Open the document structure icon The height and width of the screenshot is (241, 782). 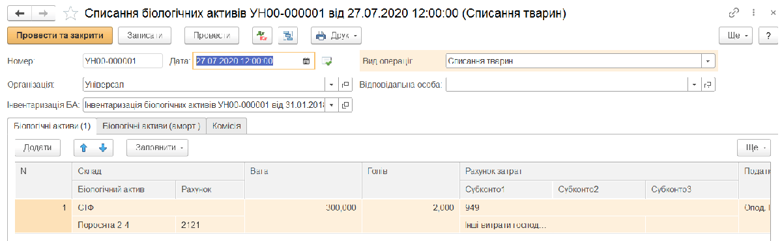tap(287, 35)
